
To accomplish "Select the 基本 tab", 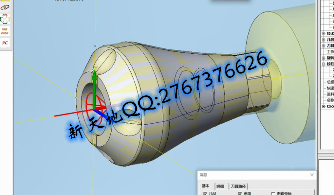I will tap(206, 186).
